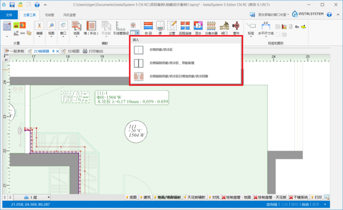343x210 pixels.
Task: Select the 混水 mixing unit tool
Action: click(198, 26)
